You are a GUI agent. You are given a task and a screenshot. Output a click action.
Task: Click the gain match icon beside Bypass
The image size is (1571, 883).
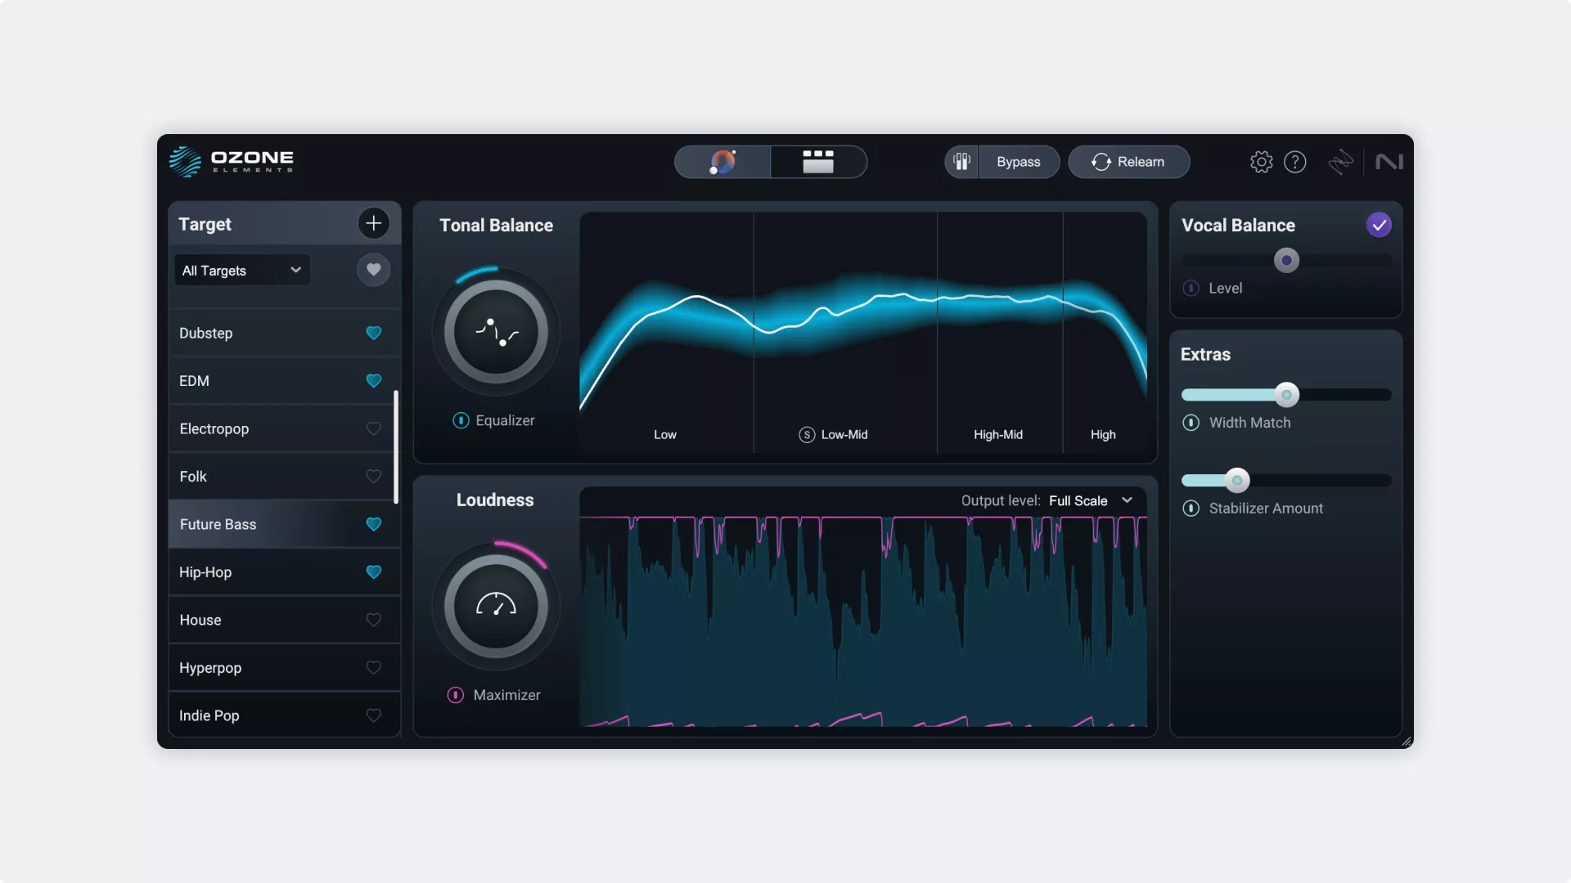coord(961,162)
